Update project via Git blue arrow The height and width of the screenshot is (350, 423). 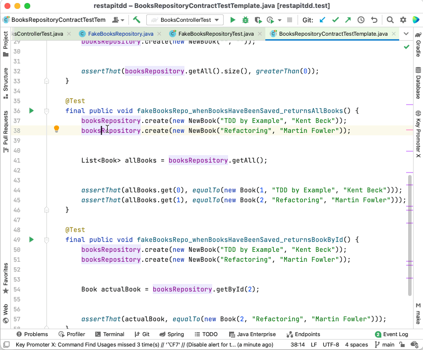coord(322,20)
